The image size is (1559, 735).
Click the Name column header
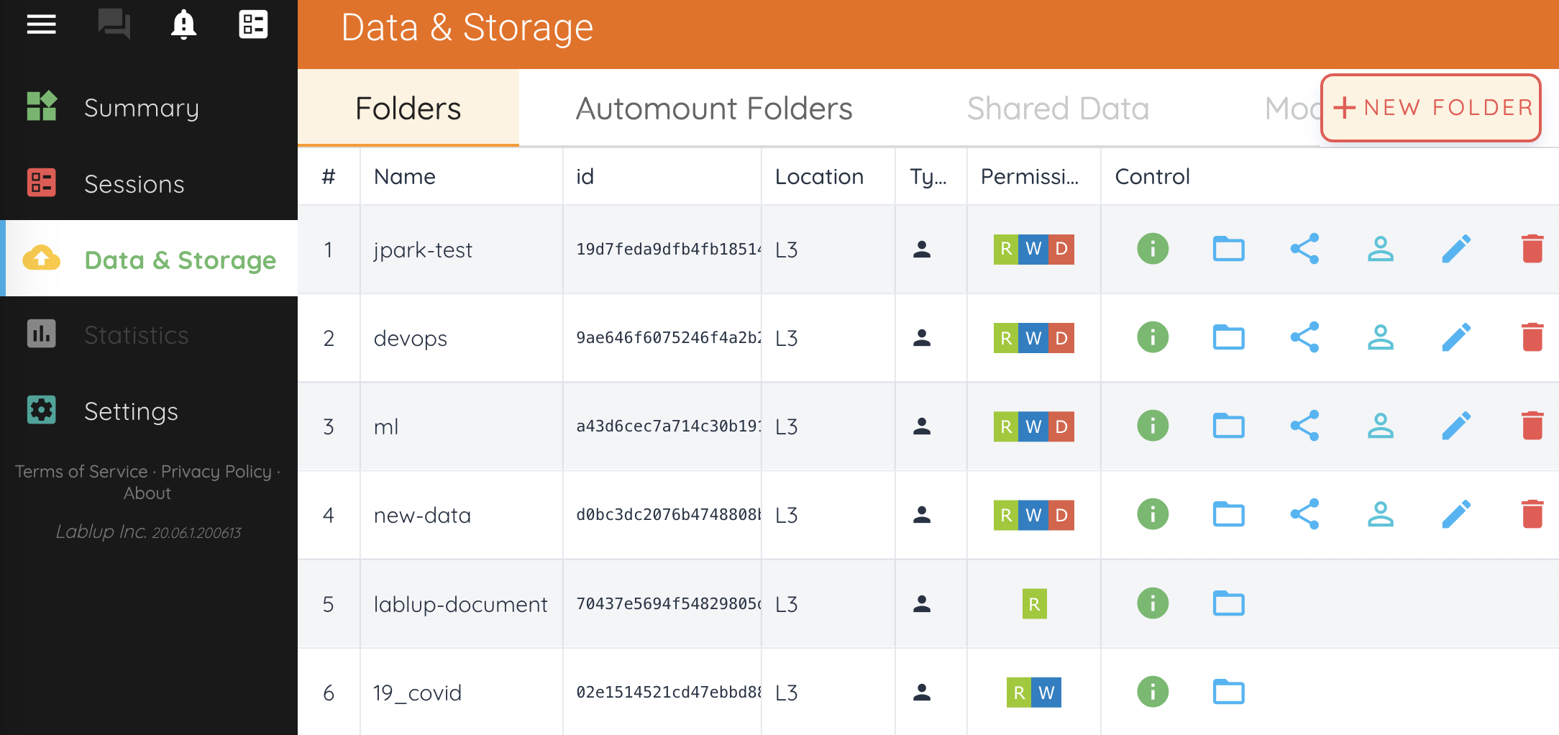click(x=405, y=176)
